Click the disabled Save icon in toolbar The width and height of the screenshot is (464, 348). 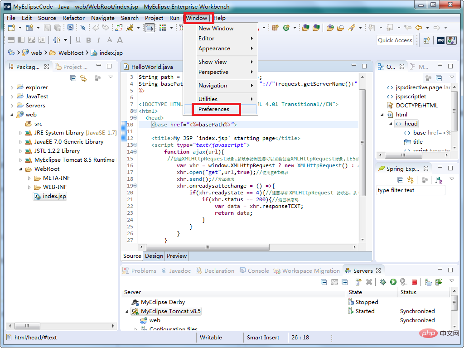[x=47, y=28]
